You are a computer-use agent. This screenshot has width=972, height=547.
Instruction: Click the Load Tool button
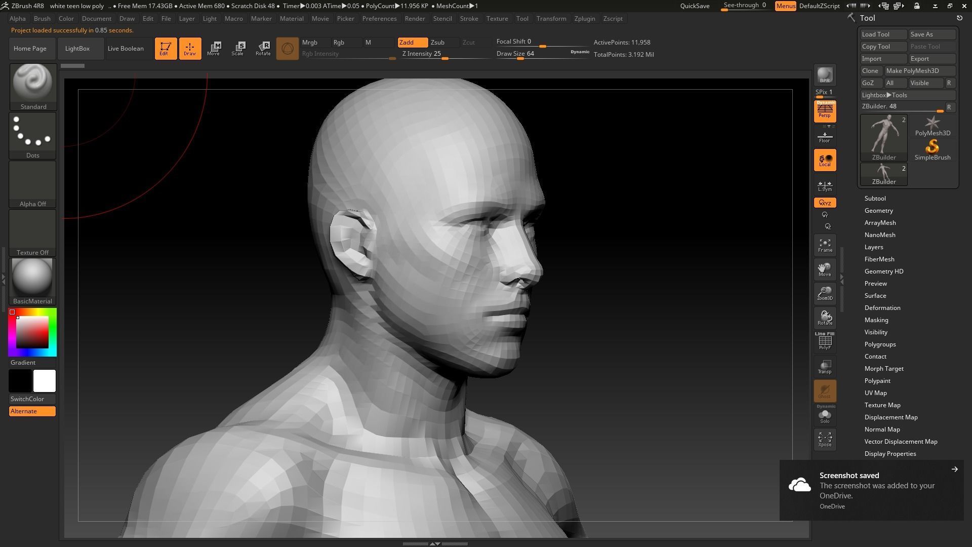[x=883, y=34]
